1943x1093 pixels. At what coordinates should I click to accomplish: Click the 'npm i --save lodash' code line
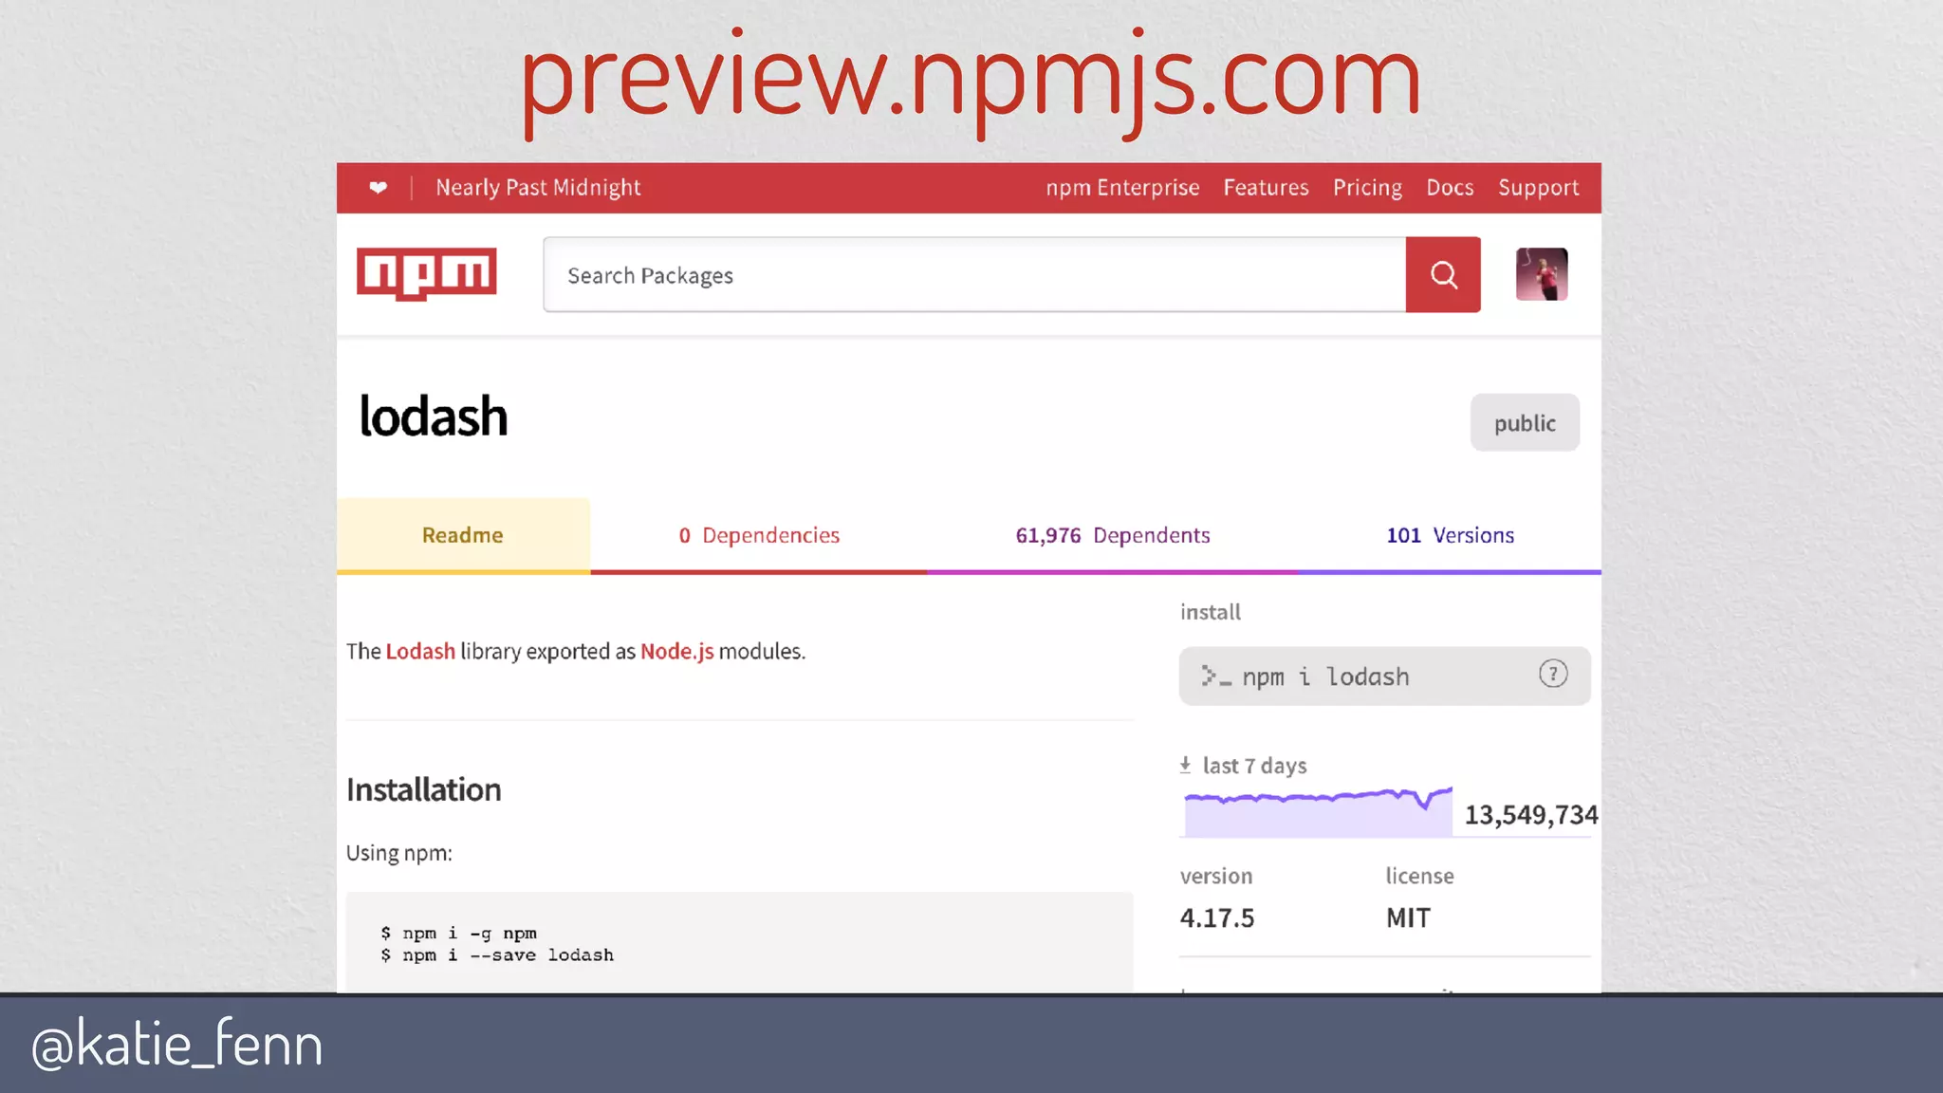pos(497,955)
